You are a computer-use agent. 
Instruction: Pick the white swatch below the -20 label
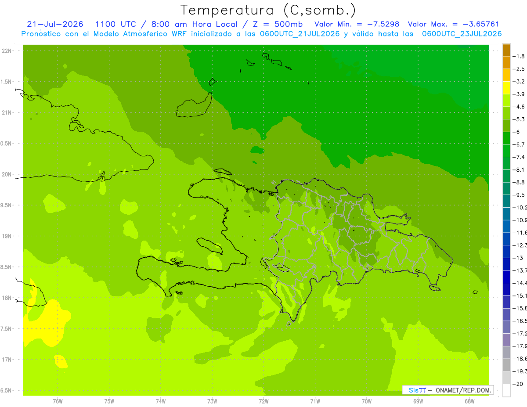[506, 390]
